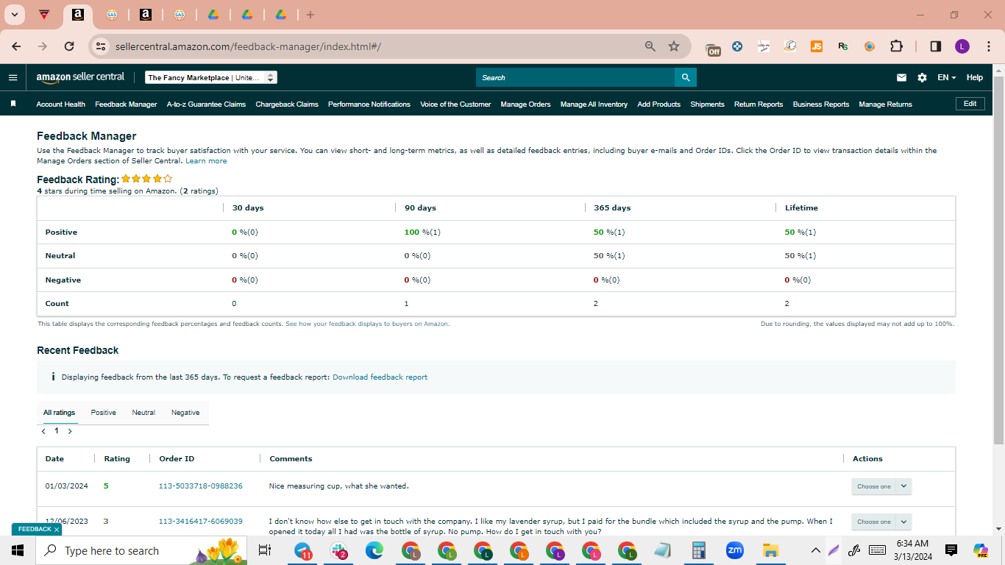Open the messages envelope icon
Viewport: 1005px width, 565px height.
[x=901, y=77]
